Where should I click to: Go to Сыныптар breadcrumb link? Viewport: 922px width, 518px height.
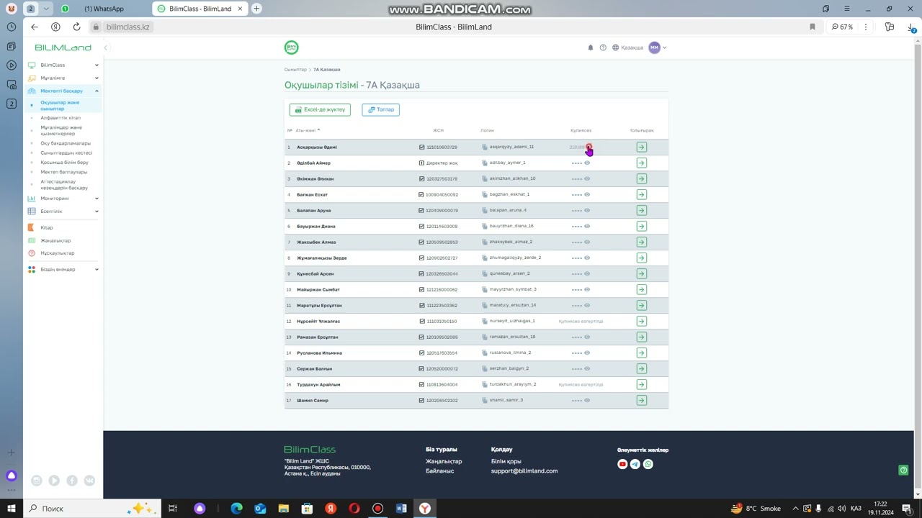[x=295, y=70]
